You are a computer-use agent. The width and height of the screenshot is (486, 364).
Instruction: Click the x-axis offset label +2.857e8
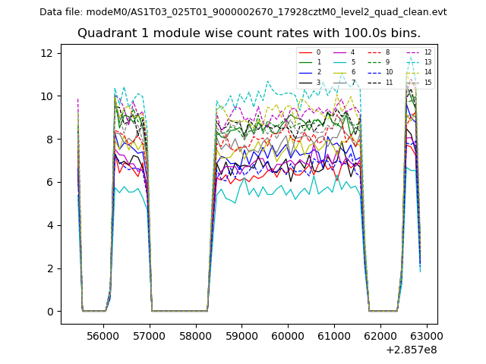pyautogui.click(x=411, y=350)
